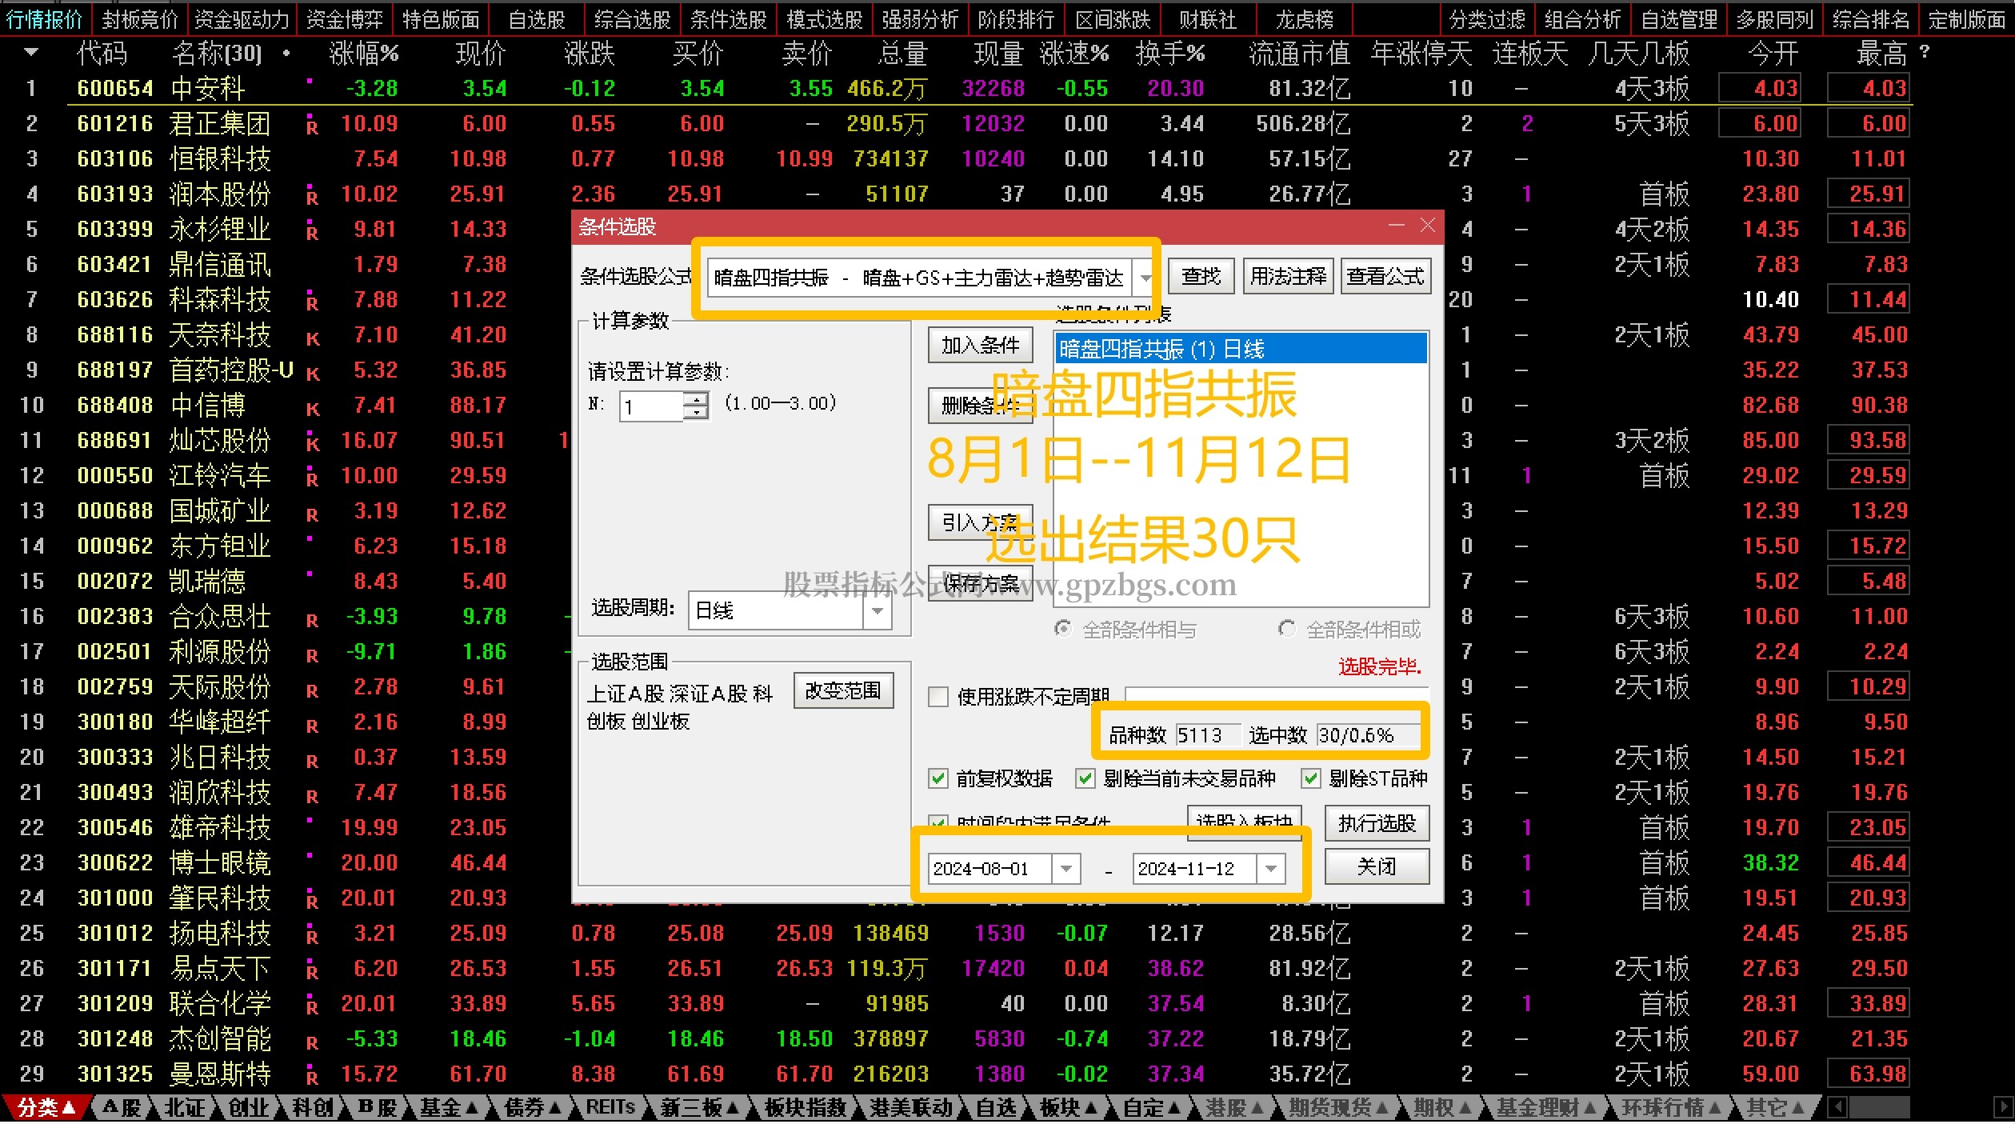
Task: Click the K marker beside 天奈科技
Action: (x=312, y=338)
